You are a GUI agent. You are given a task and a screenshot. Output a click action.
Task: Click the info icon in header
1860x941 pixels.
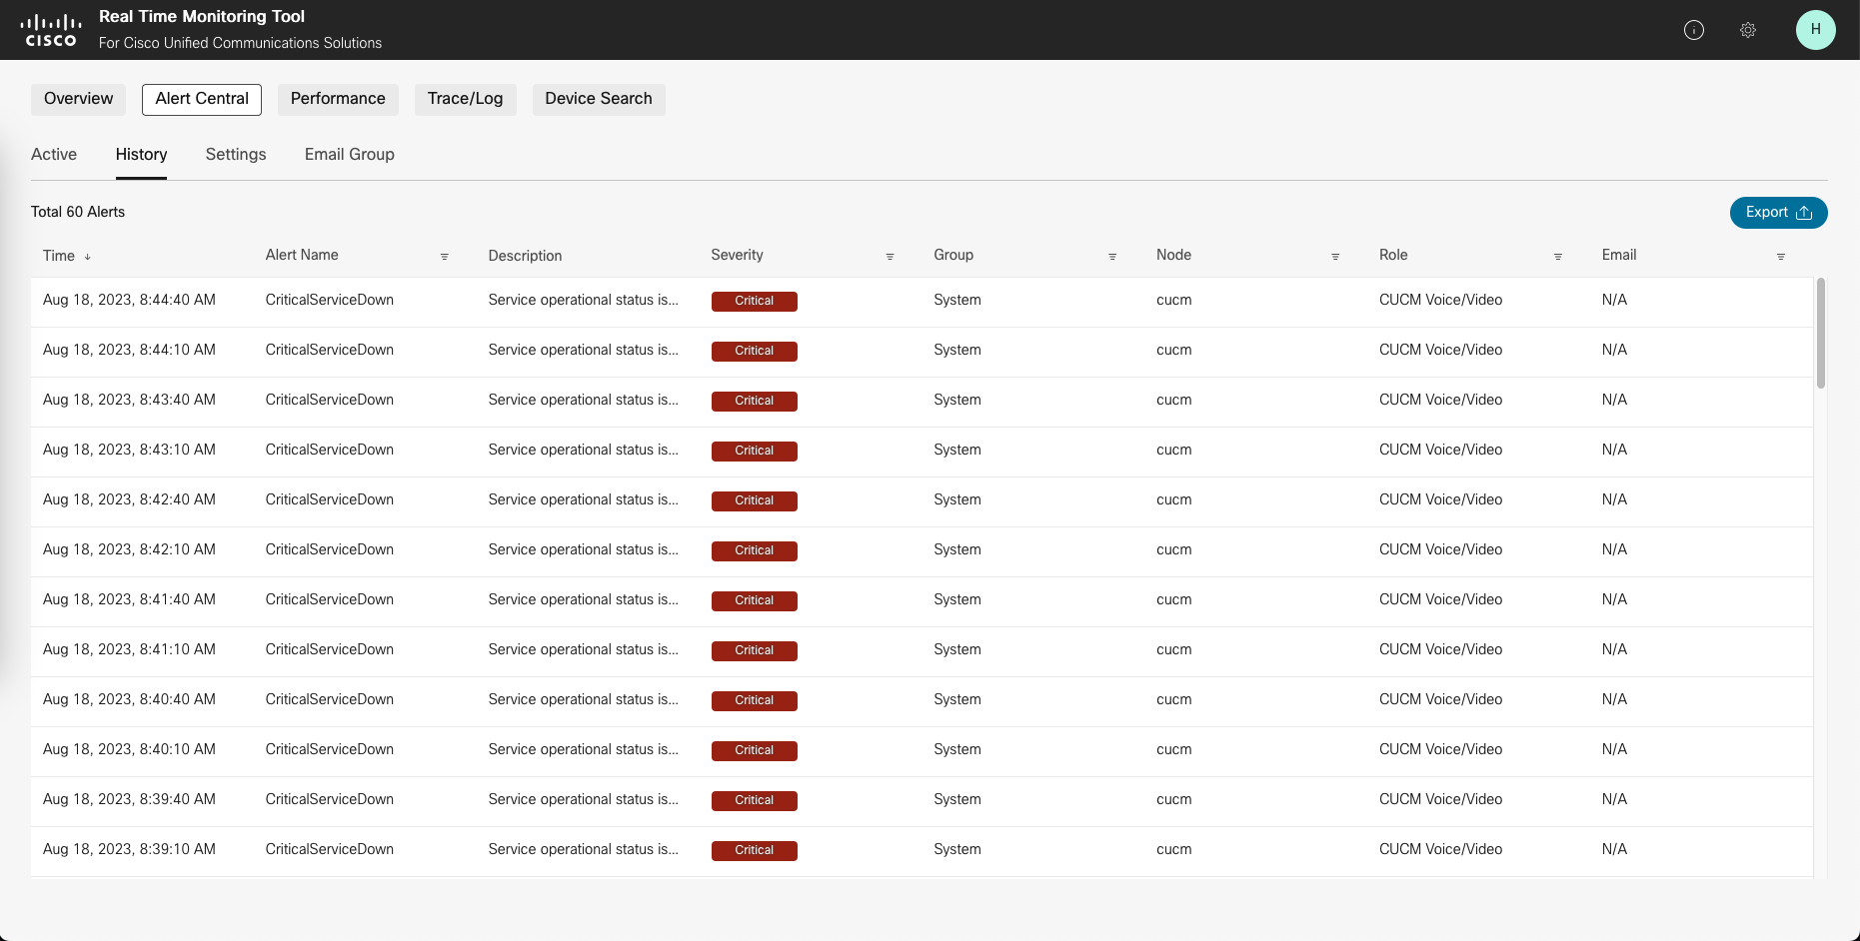[x=1693, y=30]
